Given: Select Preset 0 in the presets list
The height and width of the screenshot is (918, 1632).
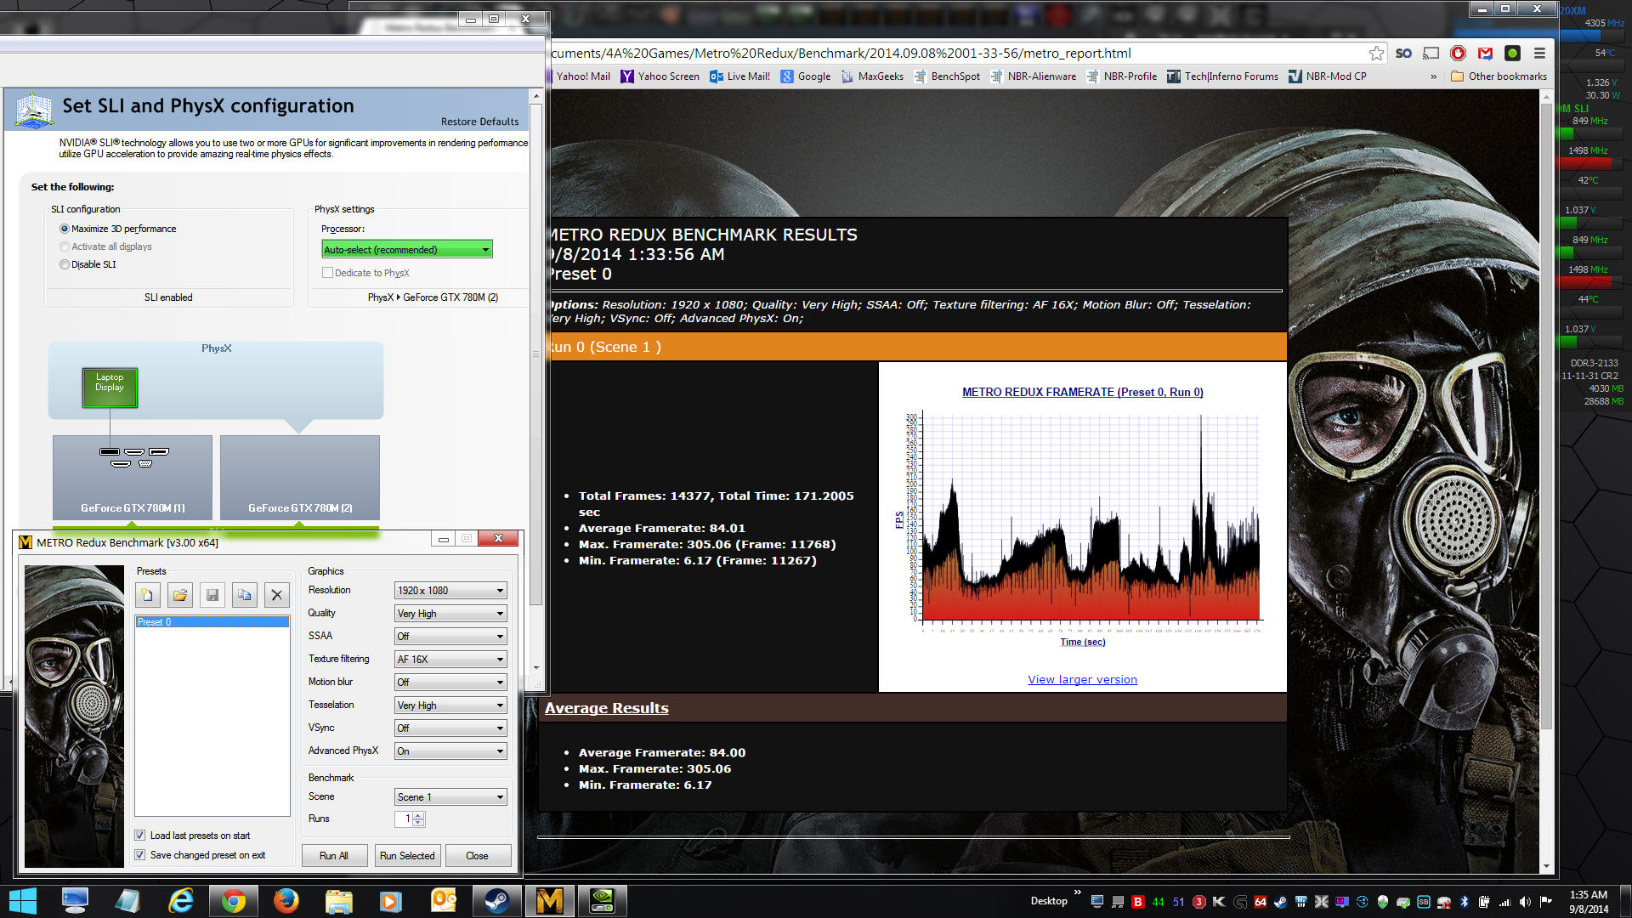Looking at the screenshot, I should 212,622.
